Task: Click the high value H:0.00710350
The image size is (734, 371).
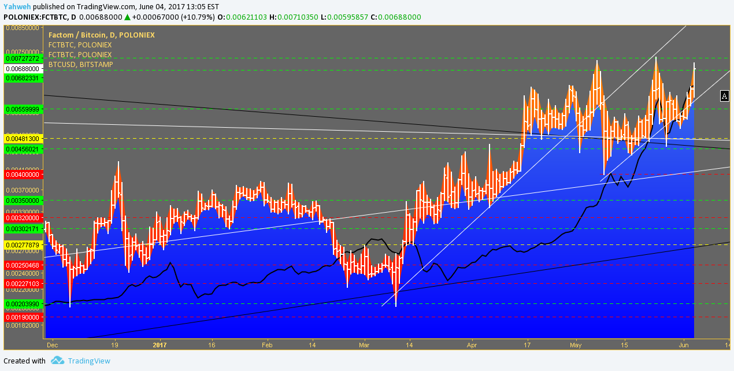Action: click(295, 17)
